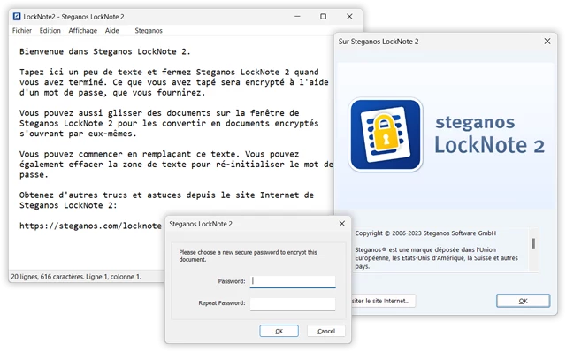Confirm password dialog with OK button
The width and height of the screenshot is (566, 352).
[x=279, y=331]
